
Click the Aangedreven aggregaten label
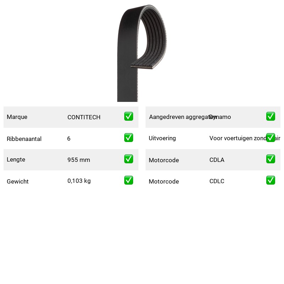tap(183, 117)
